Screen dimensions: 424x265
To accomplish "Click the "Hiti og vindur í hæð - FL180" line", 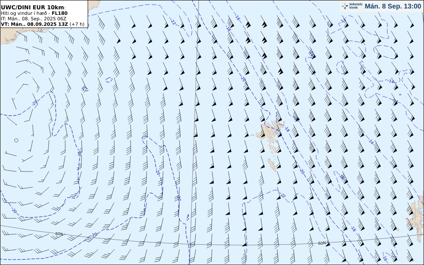I will tap(34, 13).
